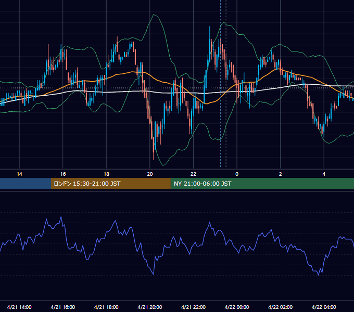Image resolution: width=354 pixels, height=312 pixels.
Task: Click the dashed vertical crosshair line before 0
Action: pos(221,84)
